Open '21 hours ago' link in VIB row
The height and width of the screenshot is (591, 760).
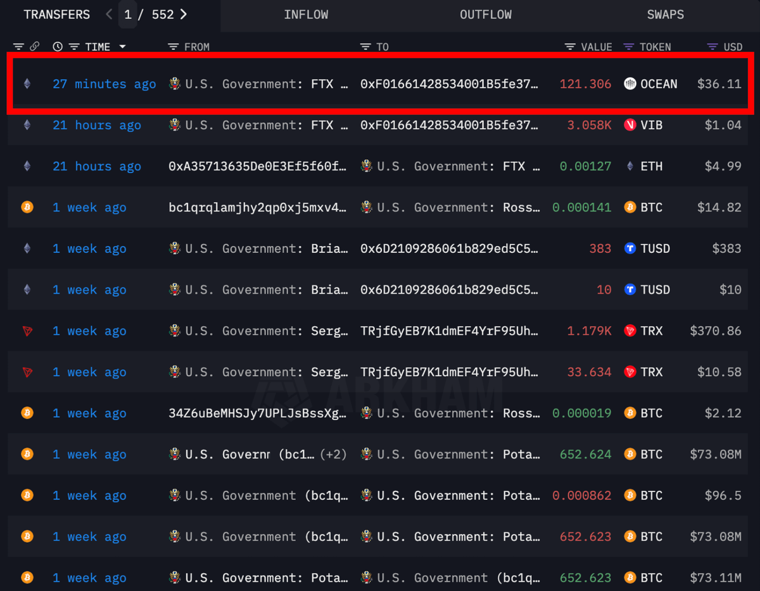pyautogui.click(x=97, y=125)
